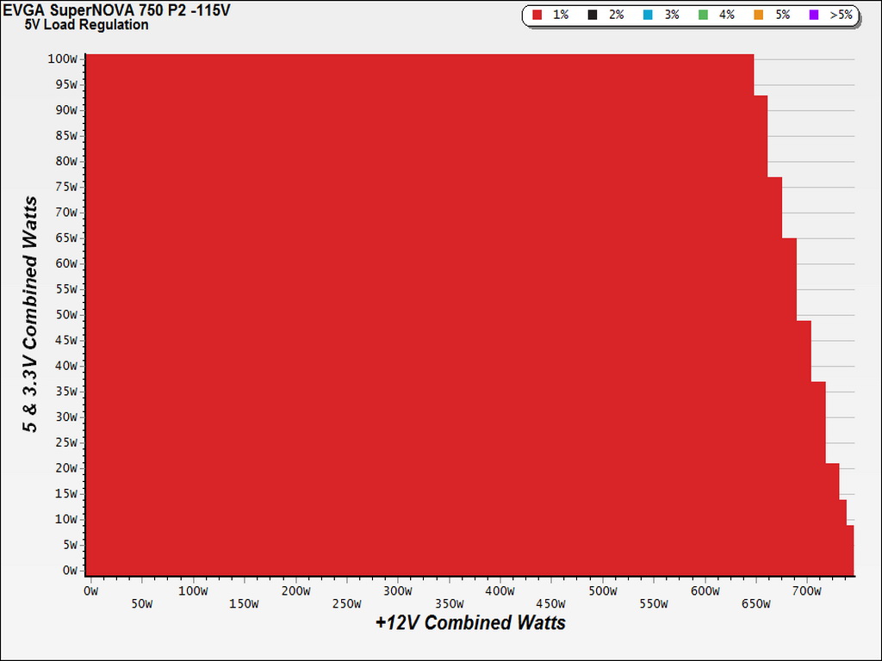Click the blue 3% legend swatch

point(648,15)
